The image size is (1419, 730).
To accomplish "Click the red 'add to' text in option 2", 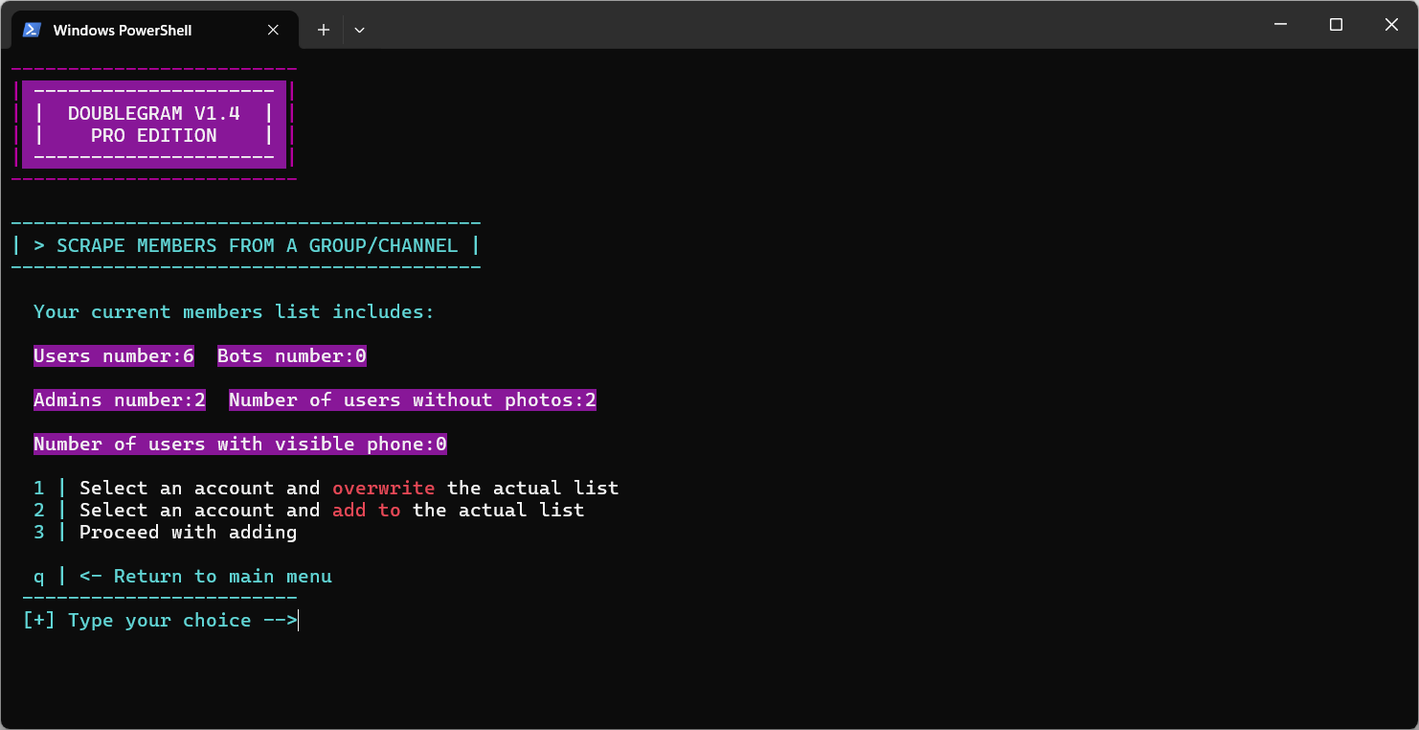I will tap(366, 511).
